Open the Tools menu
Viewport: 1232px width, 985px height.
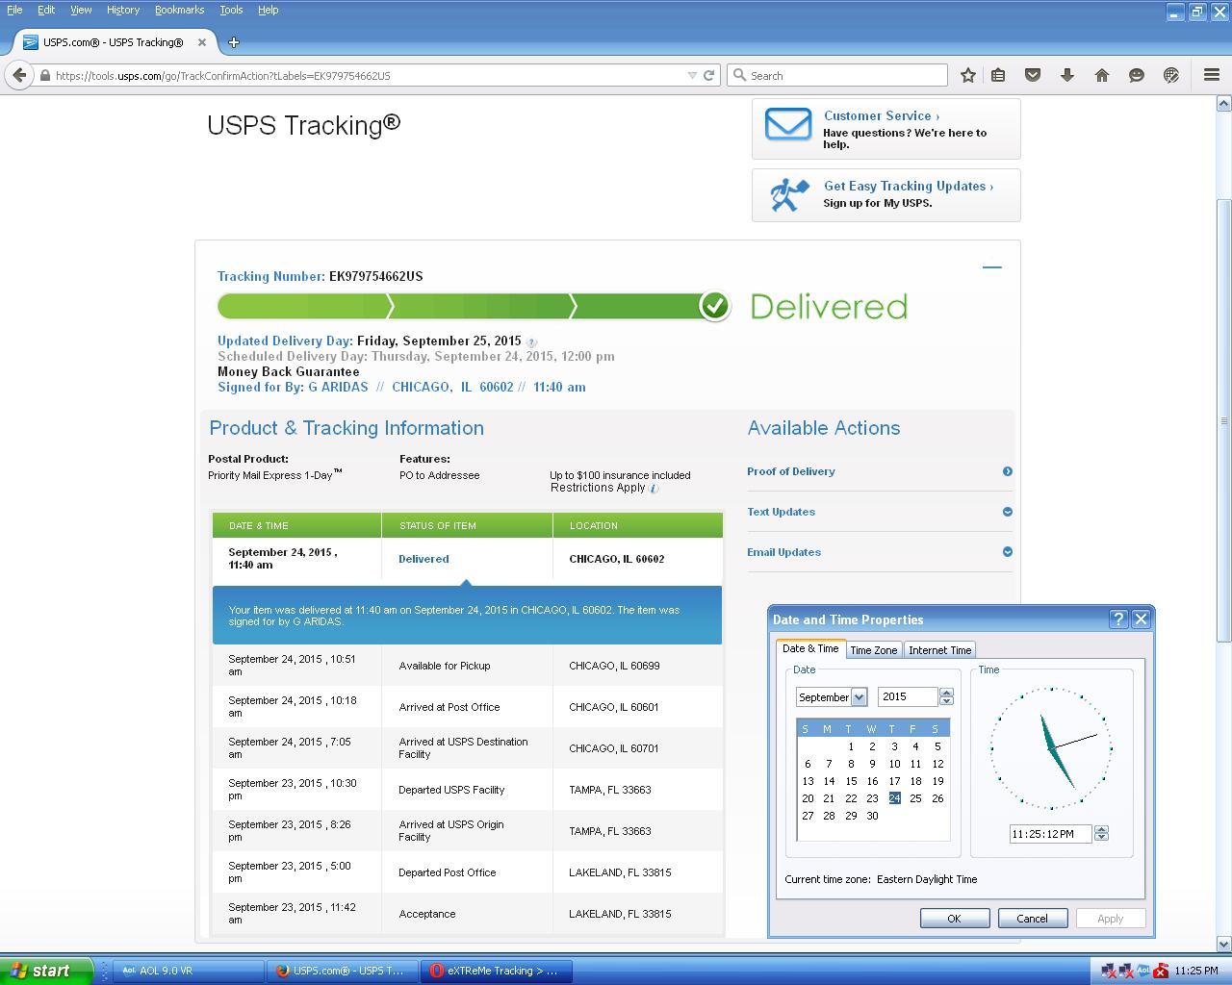pos(231,10)
